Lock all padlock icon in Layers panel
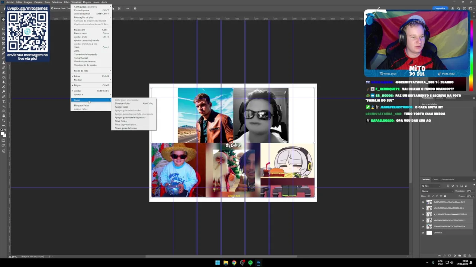Viewport: 476px width, 267px height. (x=445, y=196)
